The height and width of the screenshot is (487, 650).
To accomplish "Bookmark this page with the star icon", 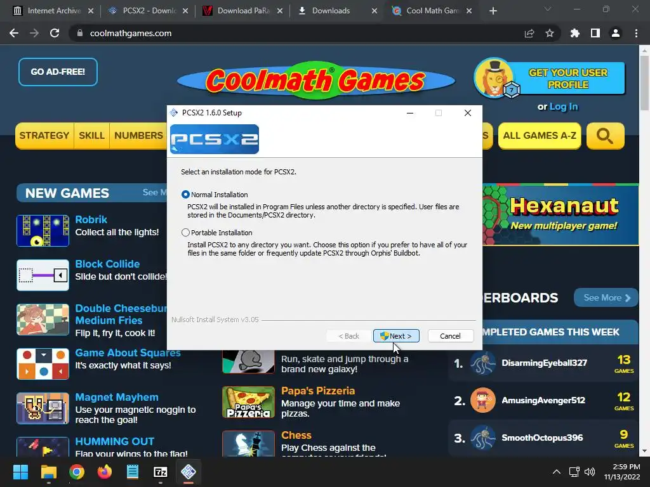I will pos(550,33).
